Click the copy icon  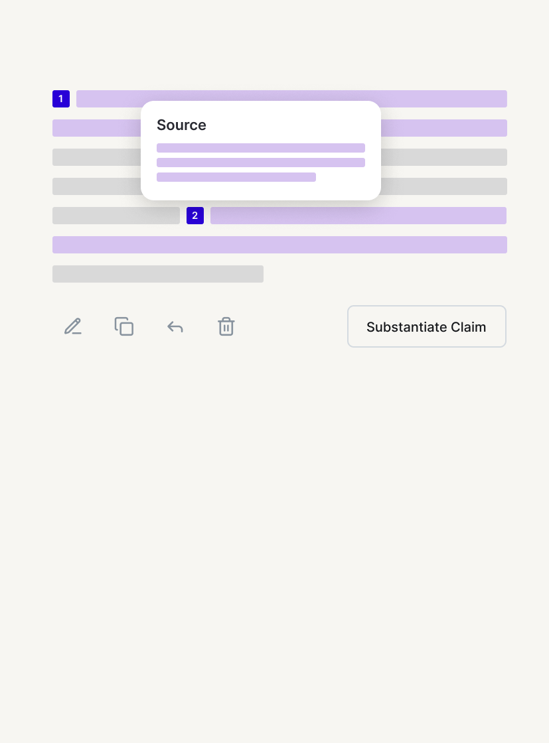(124, 326)
